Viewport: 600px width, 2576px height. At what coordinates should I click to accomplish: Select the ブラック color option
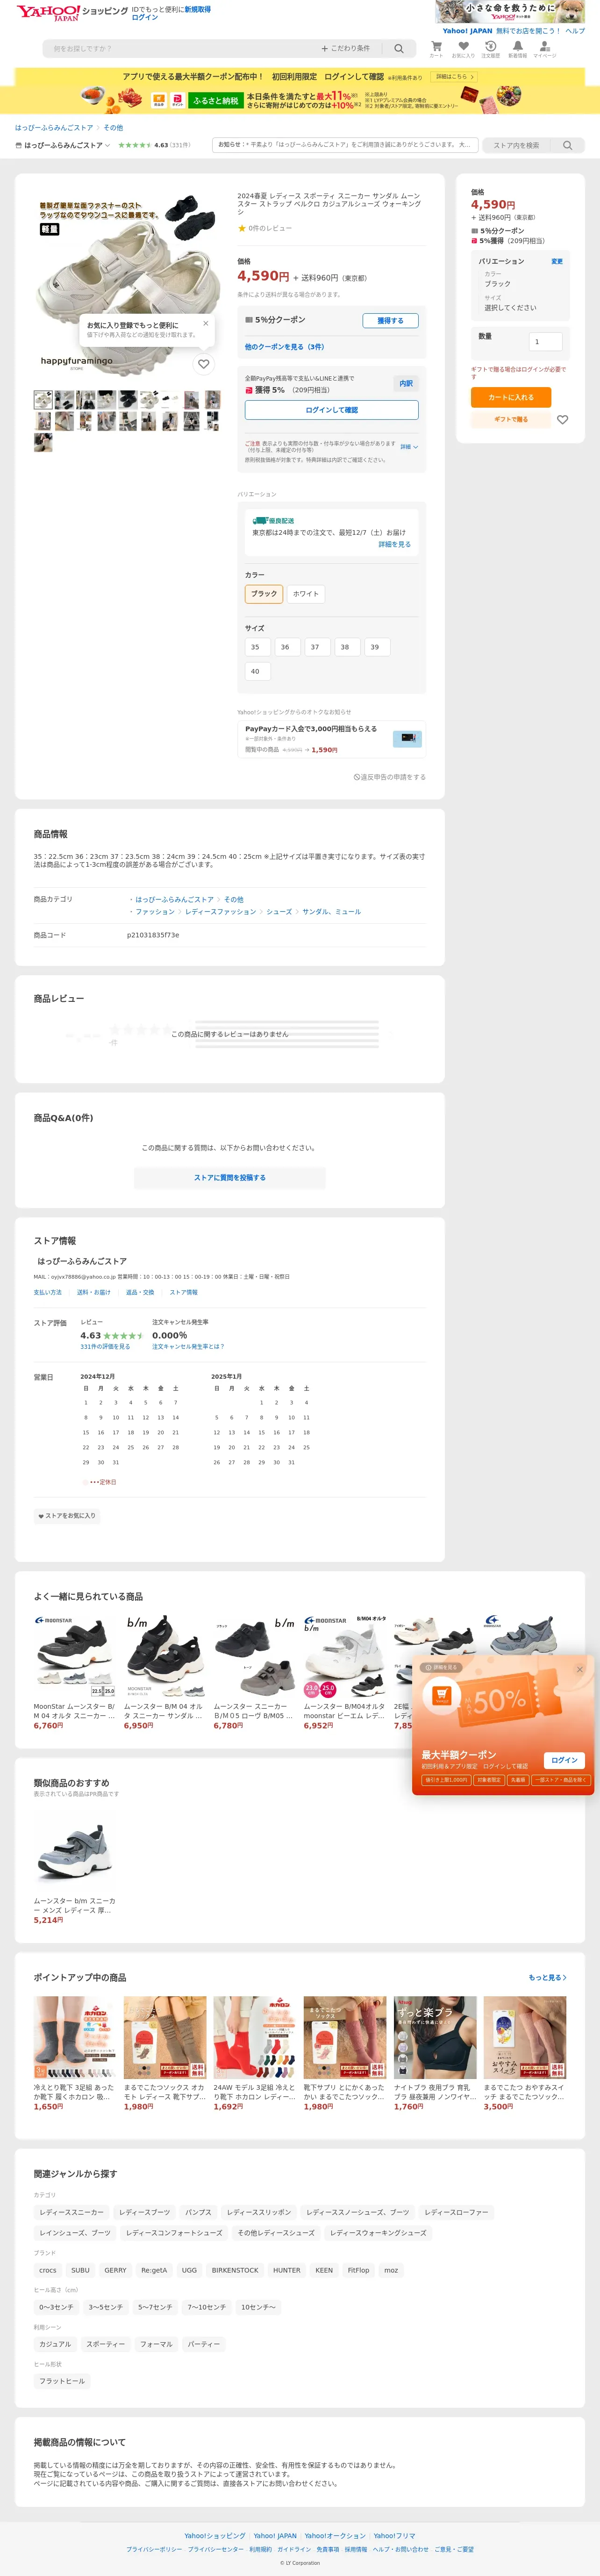(x=264, y=594)
